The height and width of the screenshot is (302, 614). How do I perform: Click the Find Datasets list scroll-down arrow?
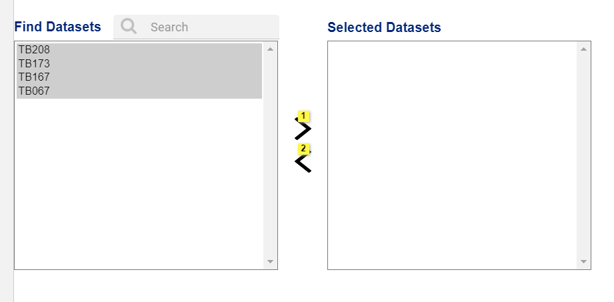(270, 261)
